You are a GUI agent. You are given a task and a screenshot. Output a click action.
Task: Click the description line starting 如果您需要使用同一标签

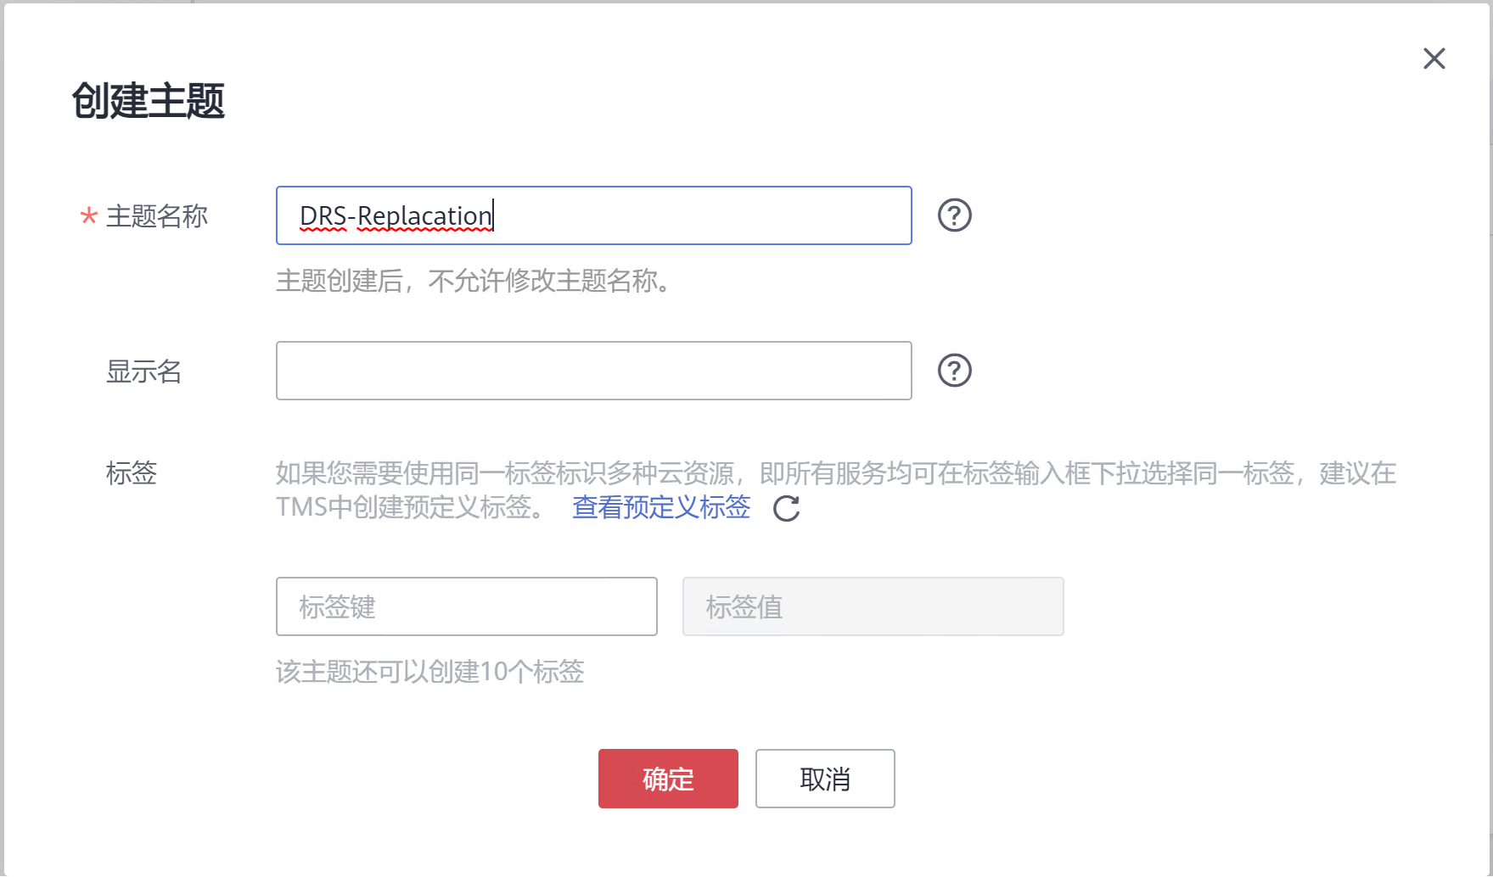pyautogui.click(x=835, y=473)
